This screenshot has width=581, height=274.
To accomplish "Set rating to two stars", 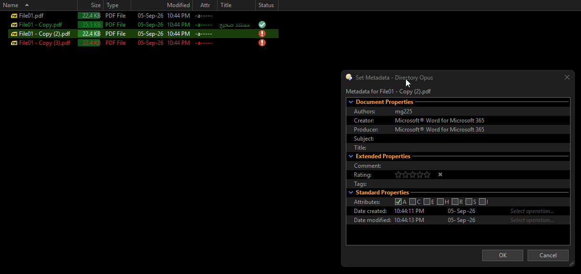I will click(405, 174).
